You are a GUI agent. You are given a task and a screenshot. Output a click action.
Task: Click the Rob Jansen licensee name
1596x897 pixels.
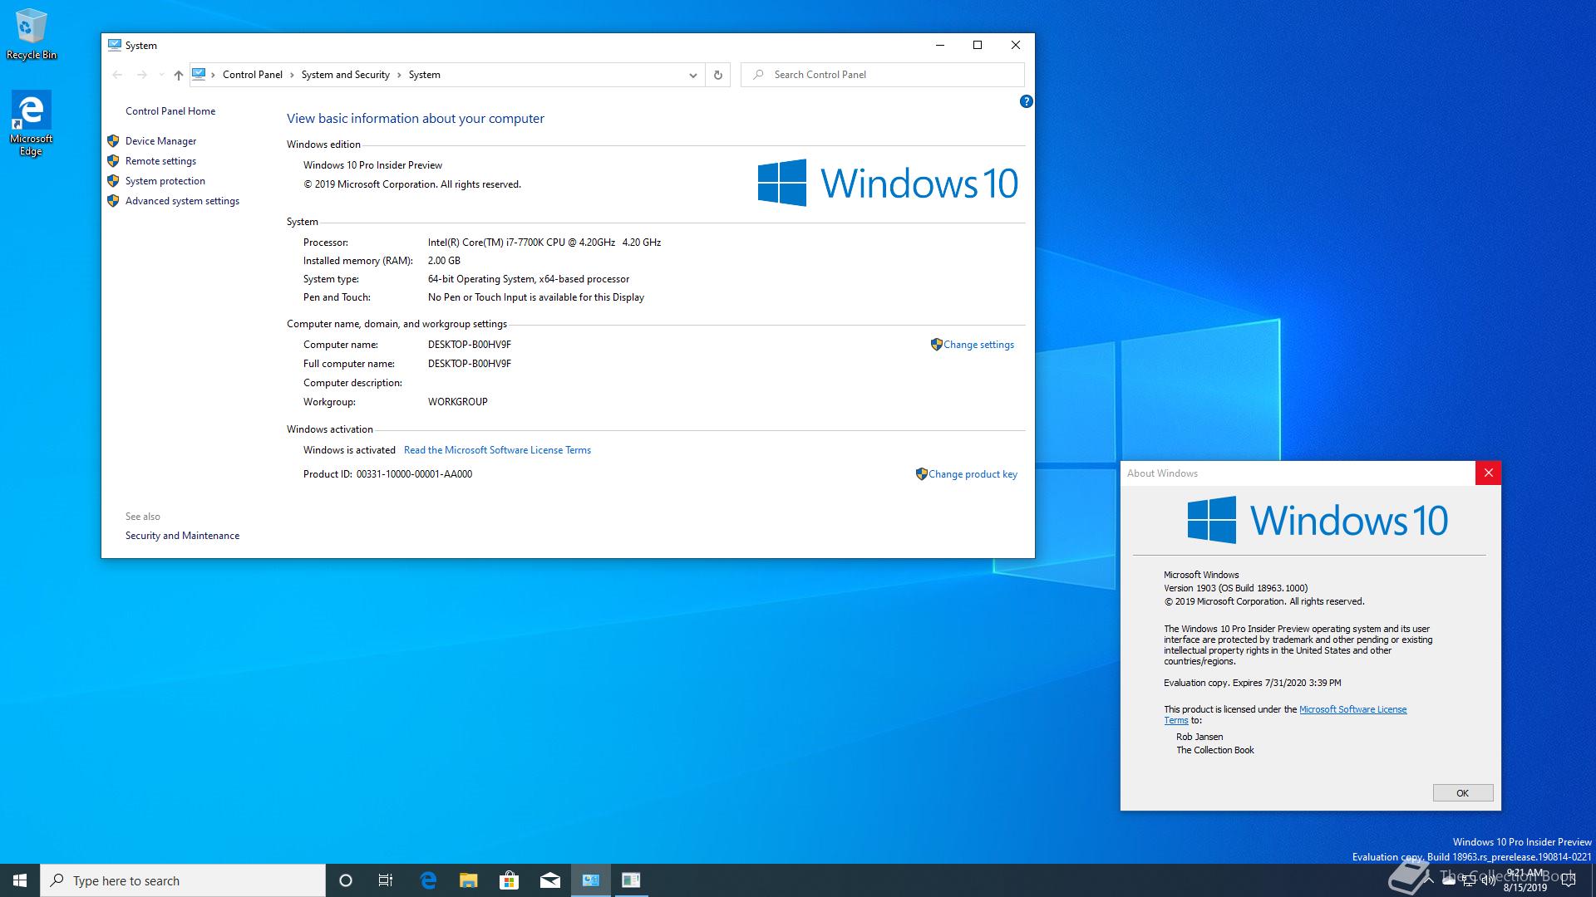pos(1199,737)
